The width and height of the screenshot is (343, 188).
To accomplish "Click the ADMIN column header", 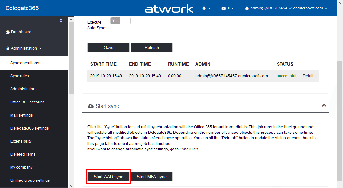I will pyautogui.click(x=203, y=64).
